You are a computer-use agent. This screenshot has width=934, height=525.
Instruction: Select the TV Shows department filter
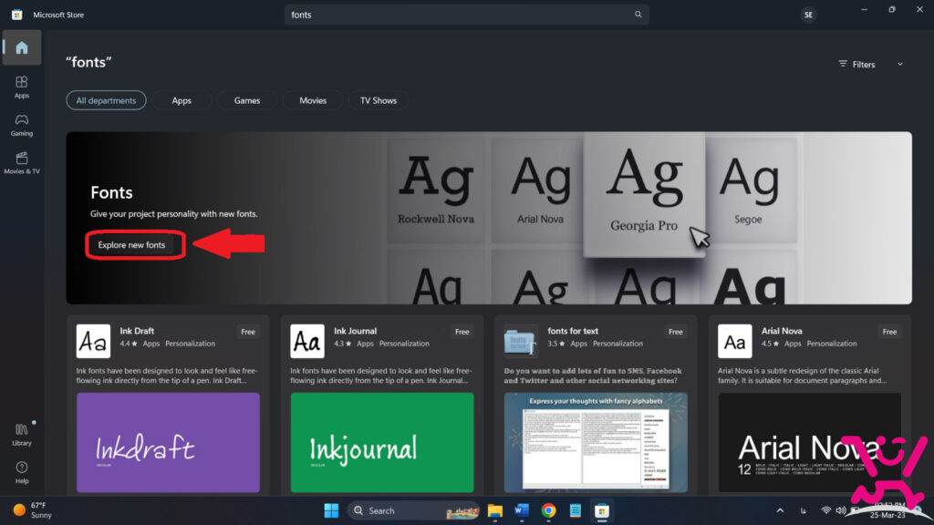pos(379,100)
